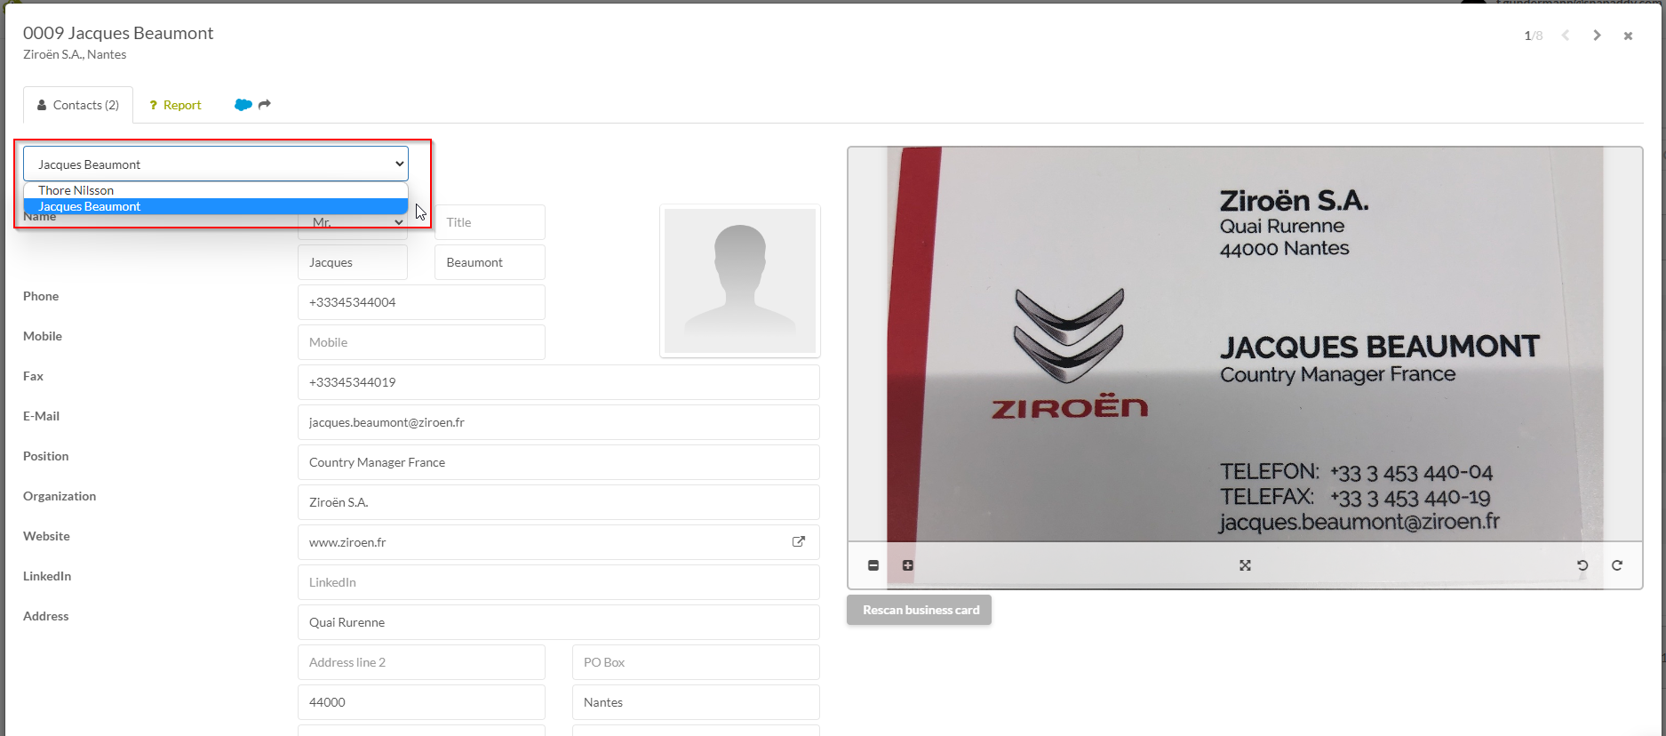Click the PO Box field
1666x736 pixels.
[696, 662]
